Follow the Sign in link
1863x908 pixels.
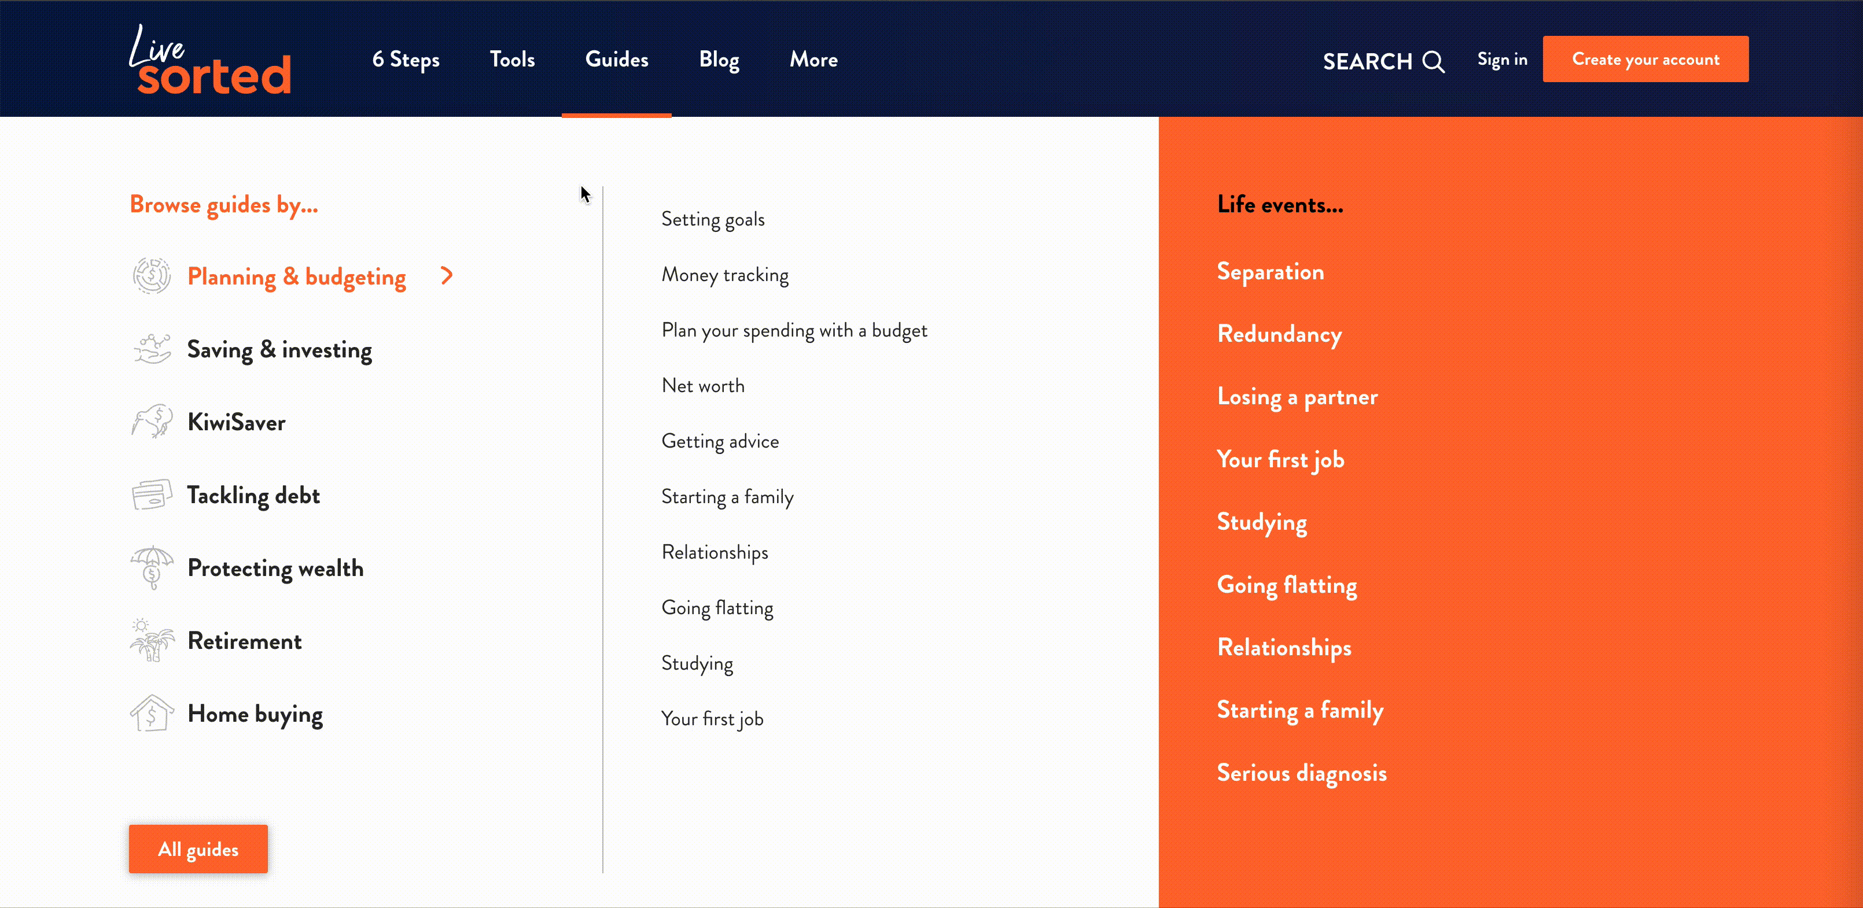(1501, 59)
